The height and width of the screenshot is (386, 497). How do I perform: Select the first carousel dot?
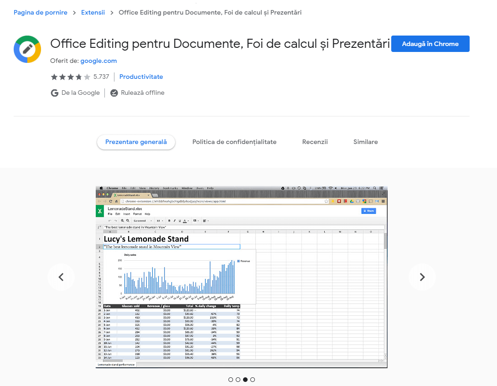(230, 379)
